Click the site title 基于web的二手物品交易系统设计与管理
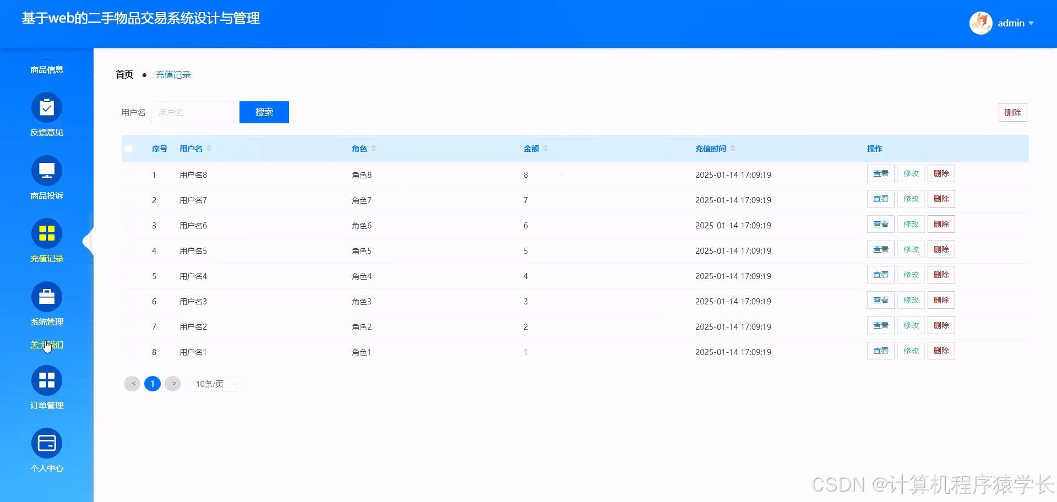1057x502 pixels. [141, 18]
